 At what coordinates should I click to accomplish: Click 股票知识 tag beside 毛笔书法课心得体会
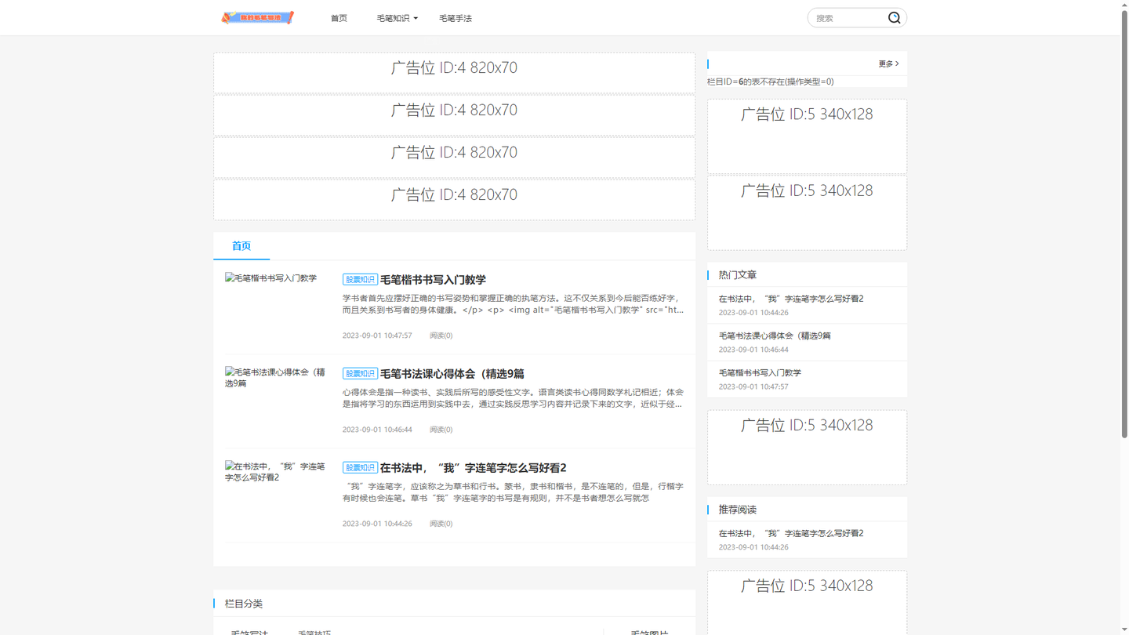[x=360, y=374]
